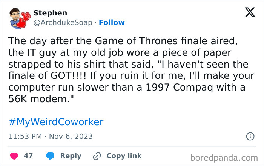Click the chain link icon
The image size is (264, 166).
coord(97,156)
